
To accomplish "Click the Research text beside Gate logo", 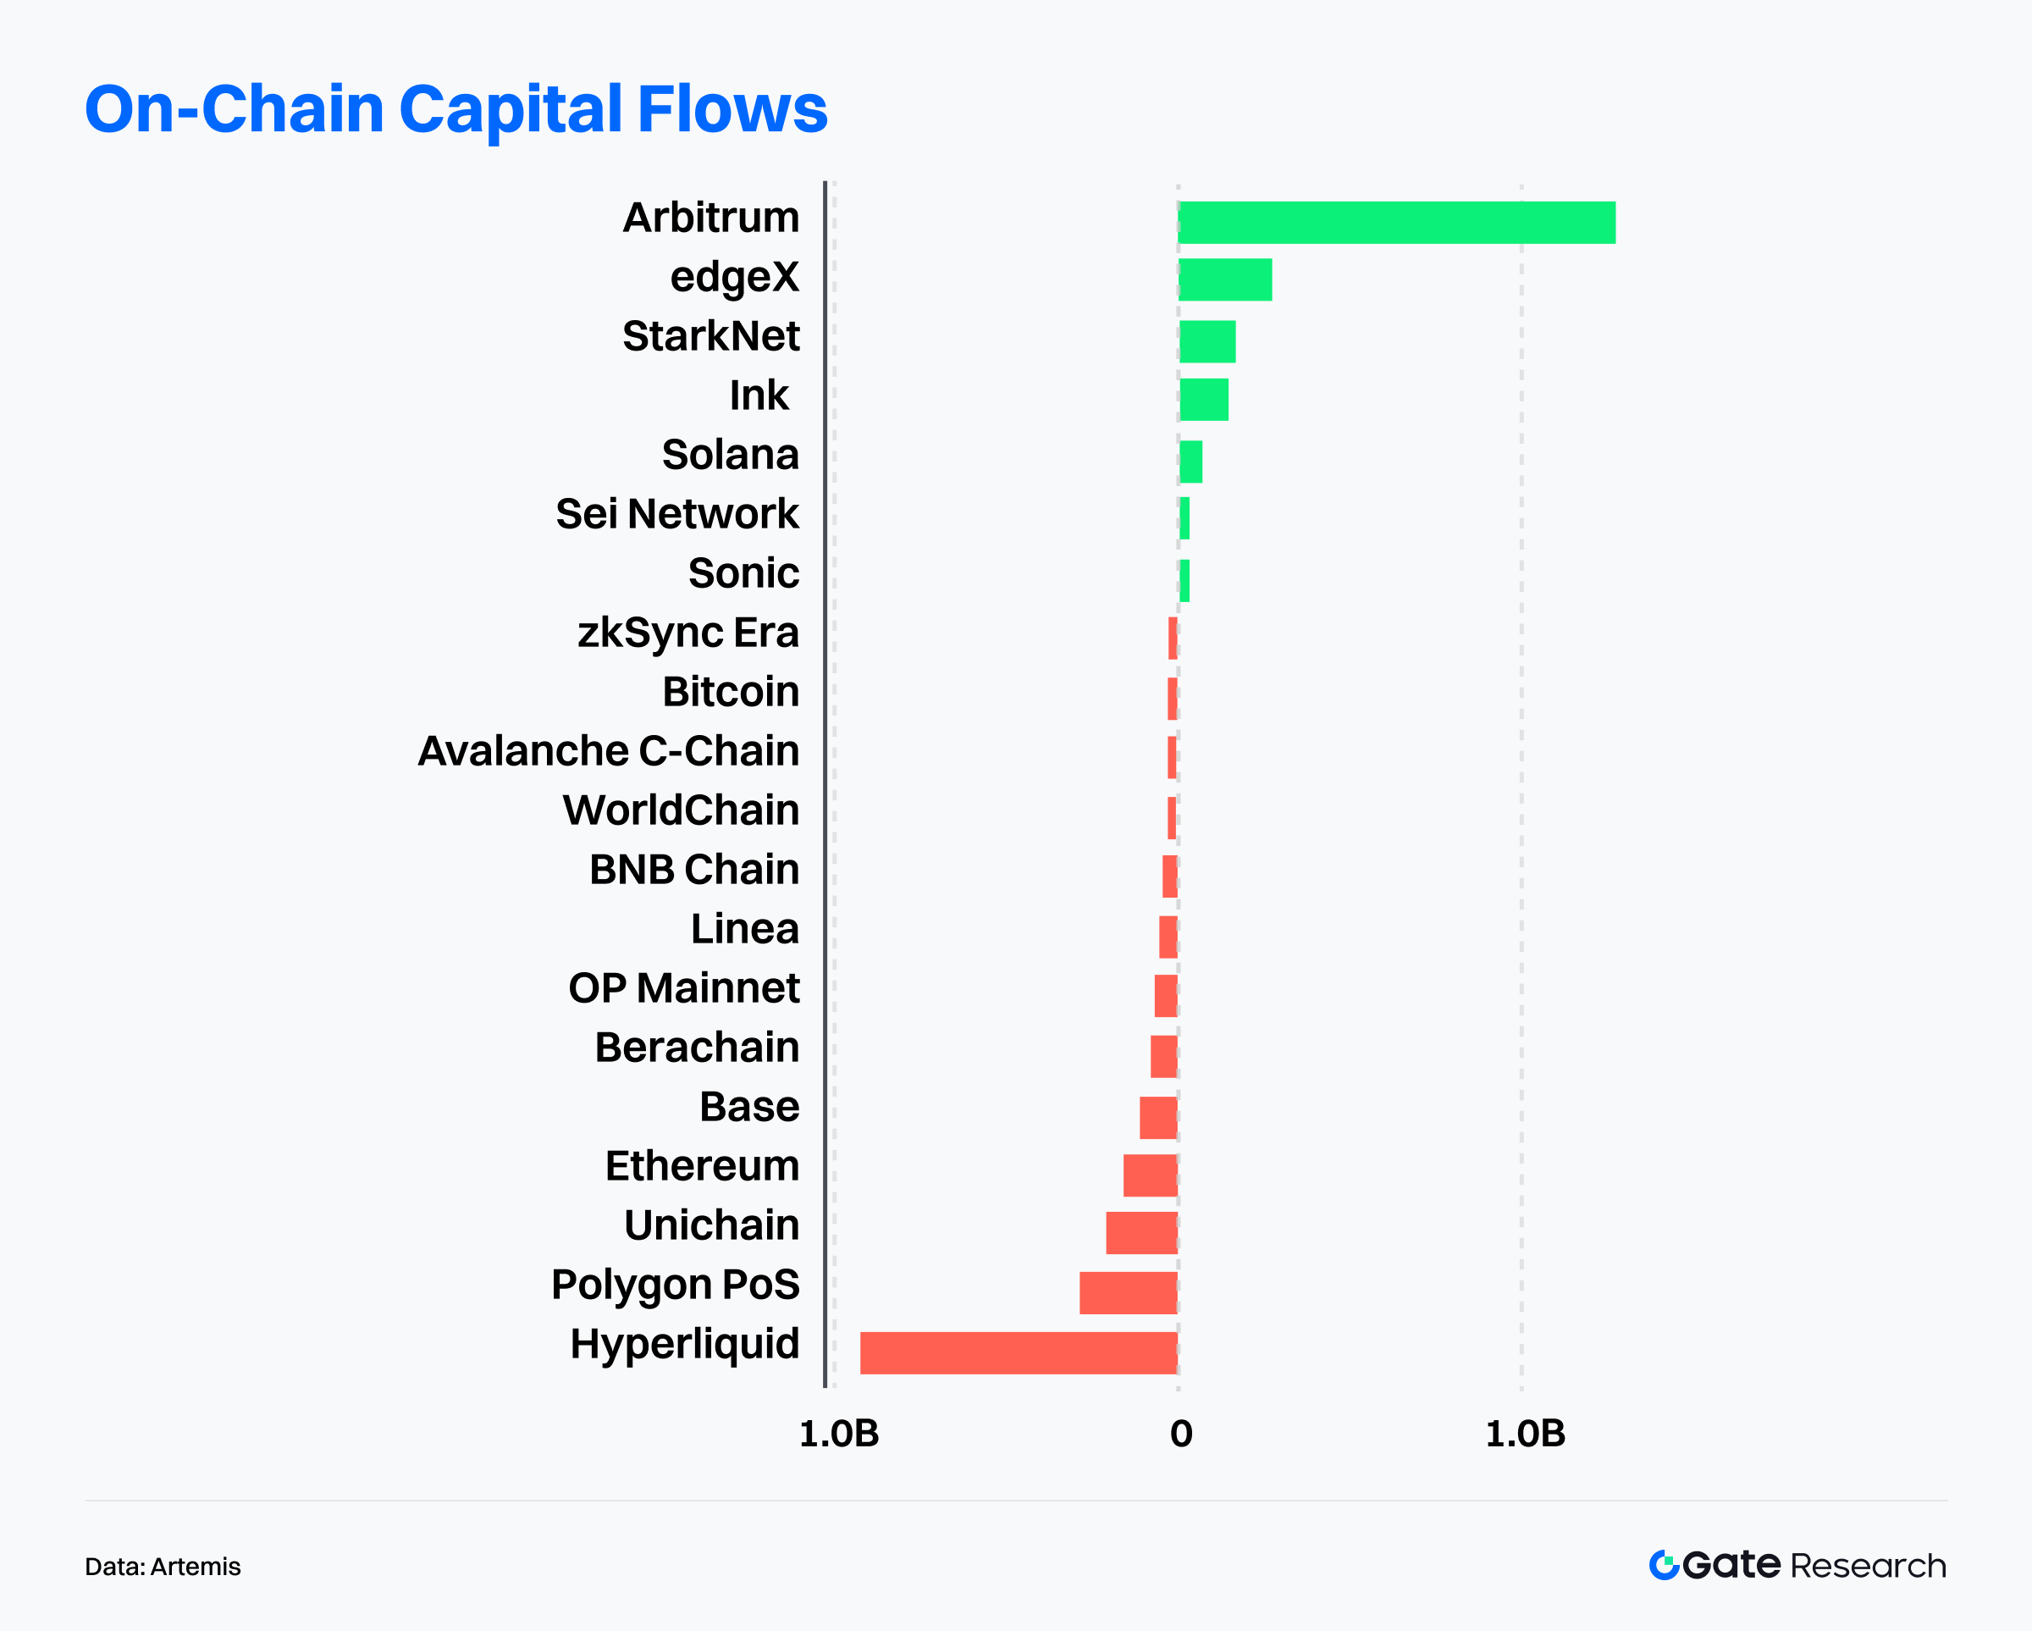I will [1868, 1566].
